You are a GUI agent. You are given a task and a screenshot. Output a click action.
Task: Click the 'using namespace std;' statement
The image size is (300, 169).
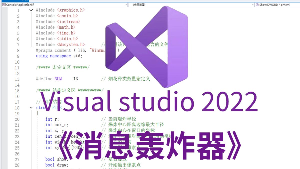(59, 56)
